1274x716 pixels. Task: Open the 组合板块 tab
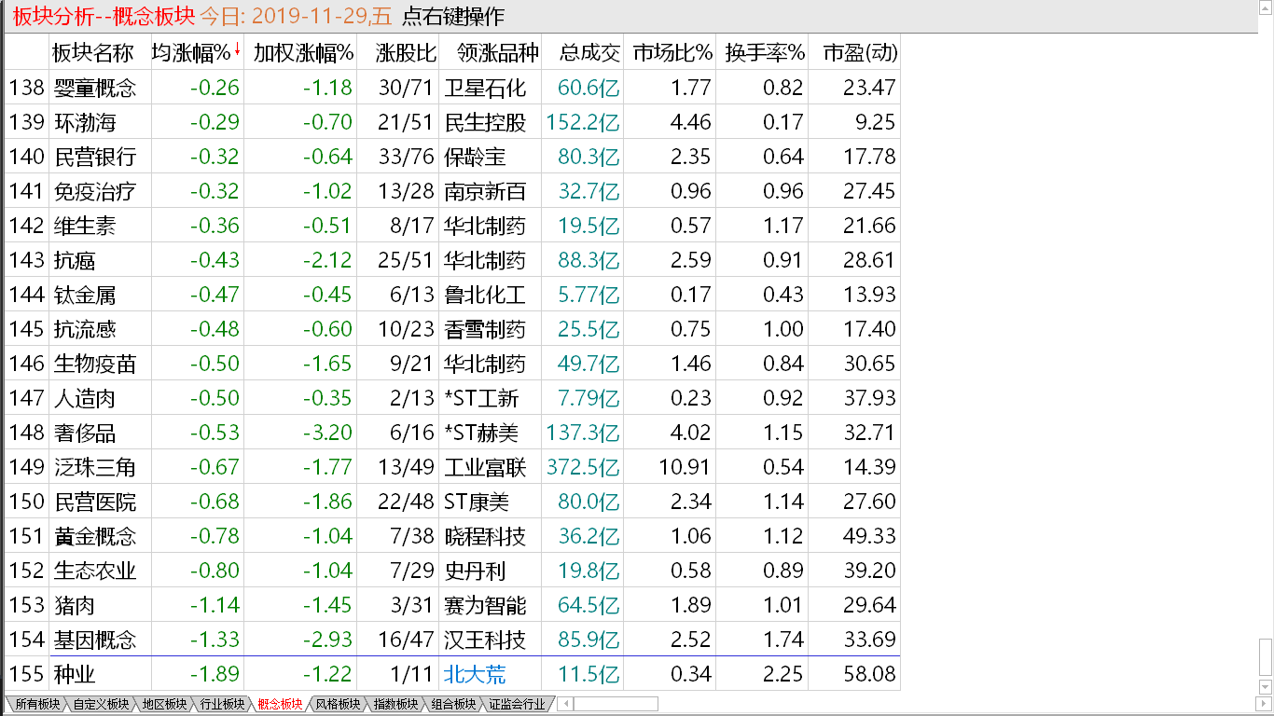453,705
